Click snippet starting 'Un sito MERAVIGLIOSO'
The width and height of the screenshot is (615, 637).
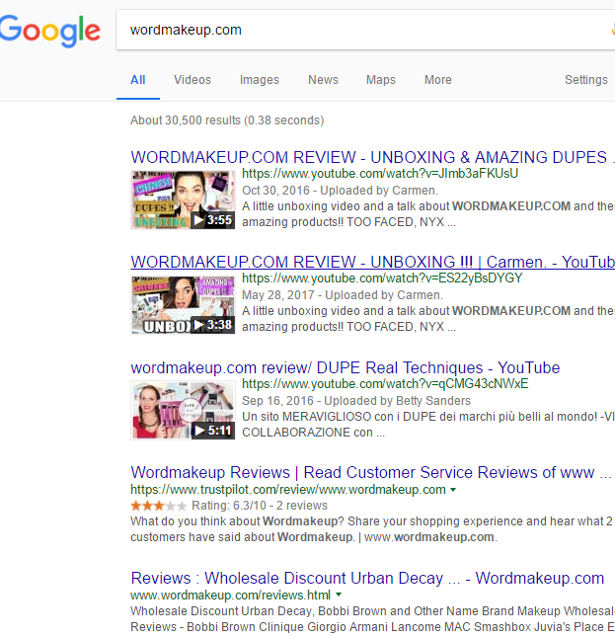coord(428,425)
